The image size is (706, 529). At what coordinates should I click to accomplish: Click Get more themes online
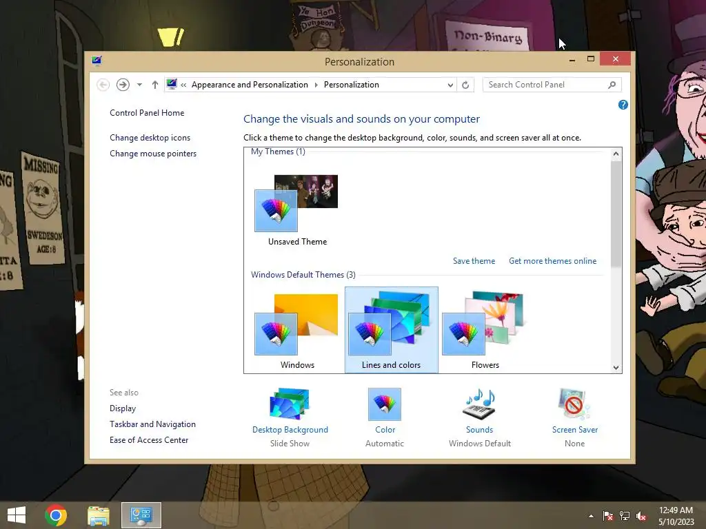[552, 261]
